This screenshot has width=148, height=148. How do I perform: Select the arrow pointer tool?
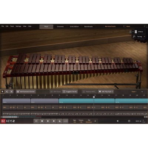coord(3,92)
